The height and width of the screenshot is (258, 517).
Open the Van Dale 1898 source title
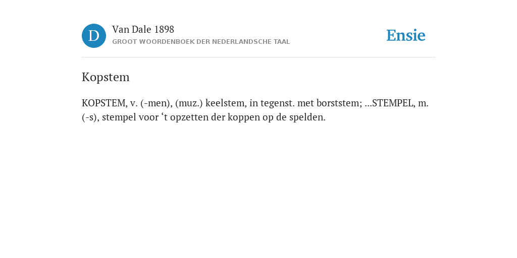click(143, 30)
